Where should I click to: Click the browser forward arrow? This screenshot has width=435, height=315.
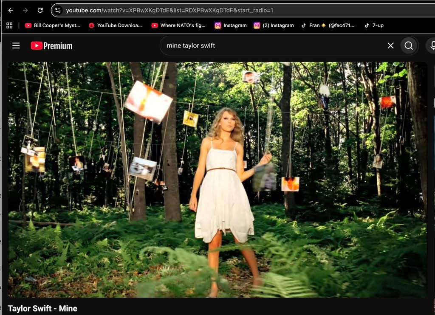click(25, 10)
